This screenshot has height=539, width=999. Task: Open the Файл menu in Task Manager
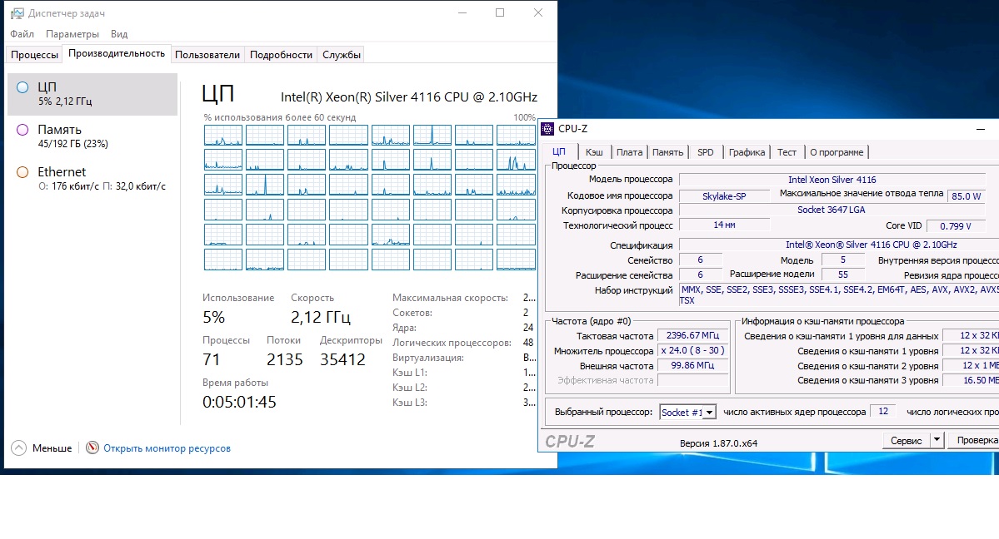click(22, 34)
